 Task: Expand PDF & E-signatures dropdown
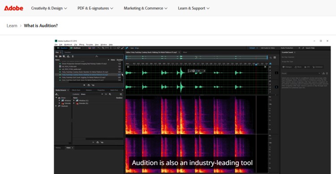tap(95, 8)
